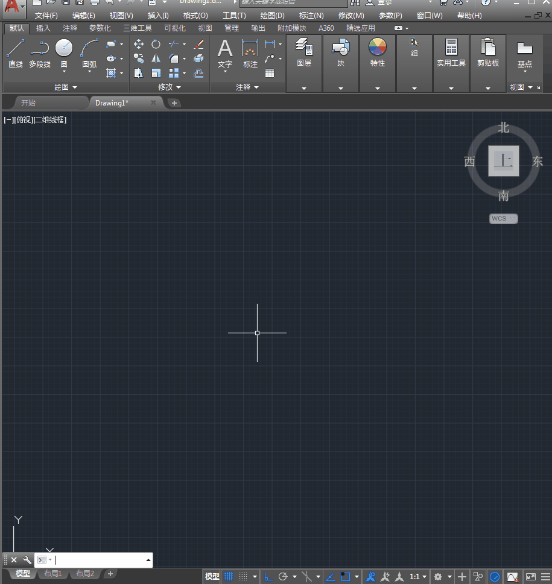Switch to the 参数化 ribbon tab
The height and width of the screenshot is (584, 552).
100,28
